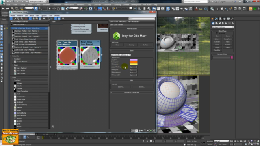
Task: Open the Workspace Default dropdown
Action: tap(37, 2)
